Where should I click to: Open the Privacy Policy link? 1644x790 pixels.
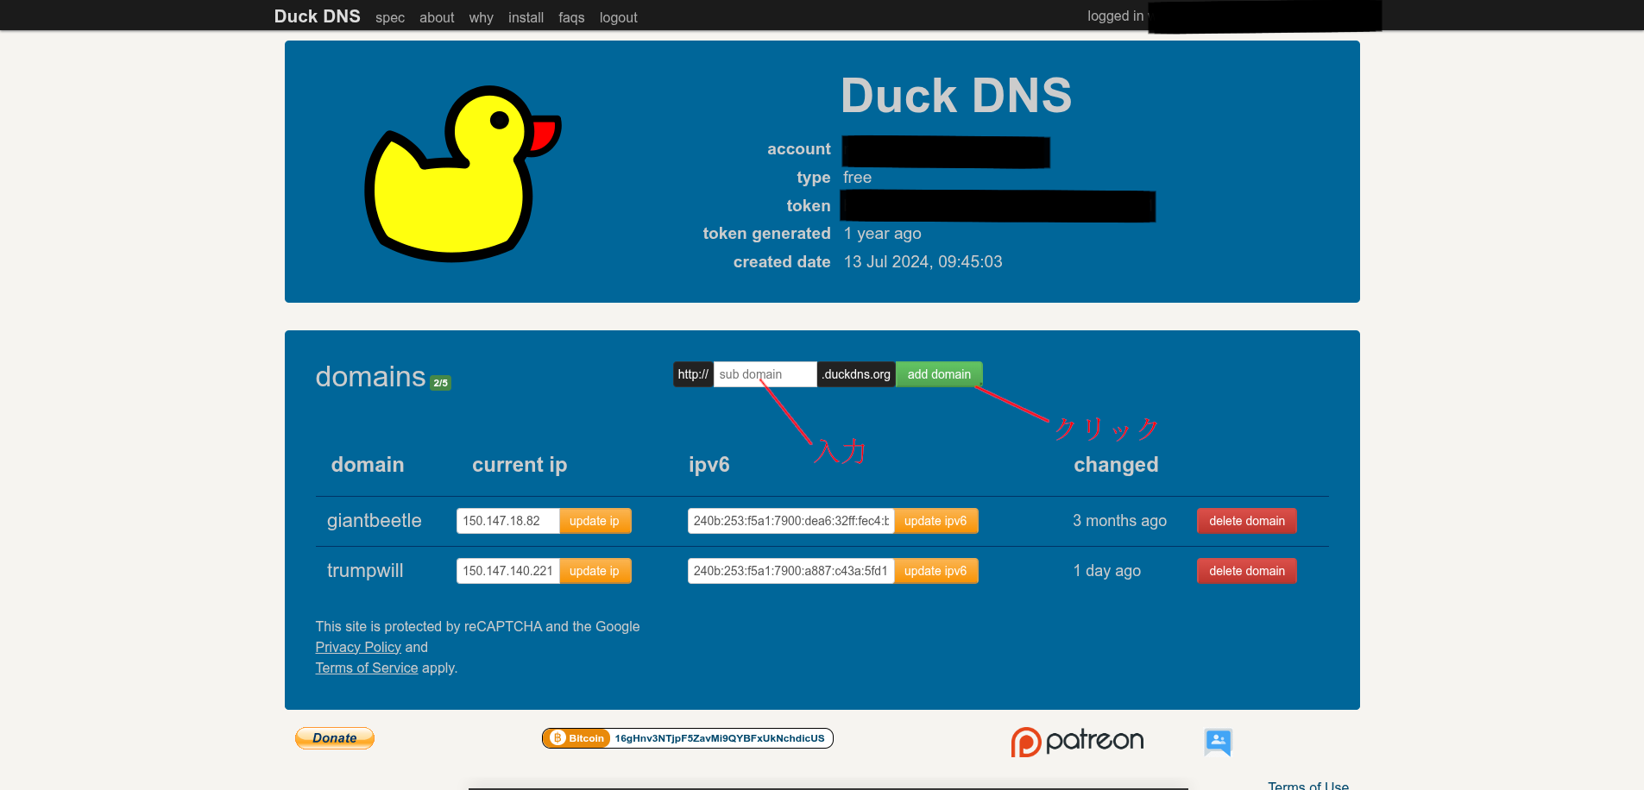[x=357, y=647]
